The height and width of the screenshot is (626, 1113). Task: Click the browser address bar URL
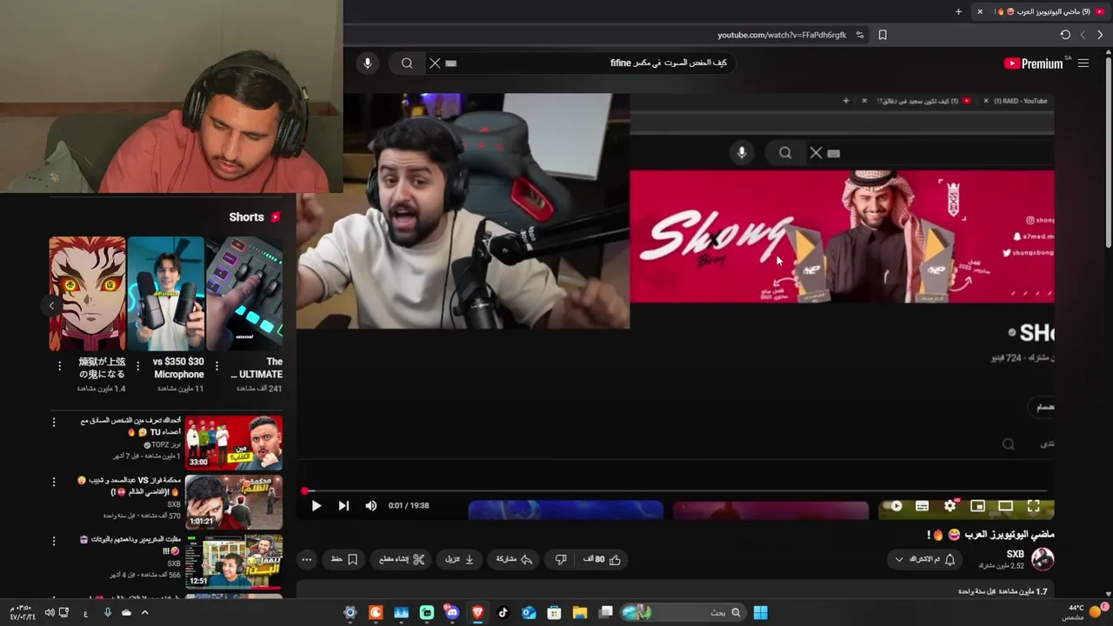pos(782,35)
